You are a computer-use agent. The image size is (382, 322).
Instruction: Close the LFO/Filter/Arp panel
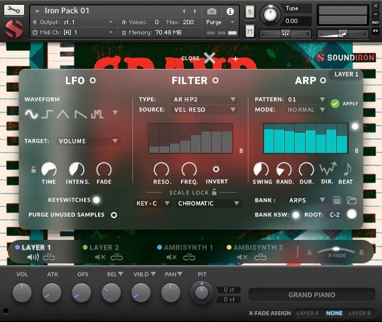pos(198,58)
